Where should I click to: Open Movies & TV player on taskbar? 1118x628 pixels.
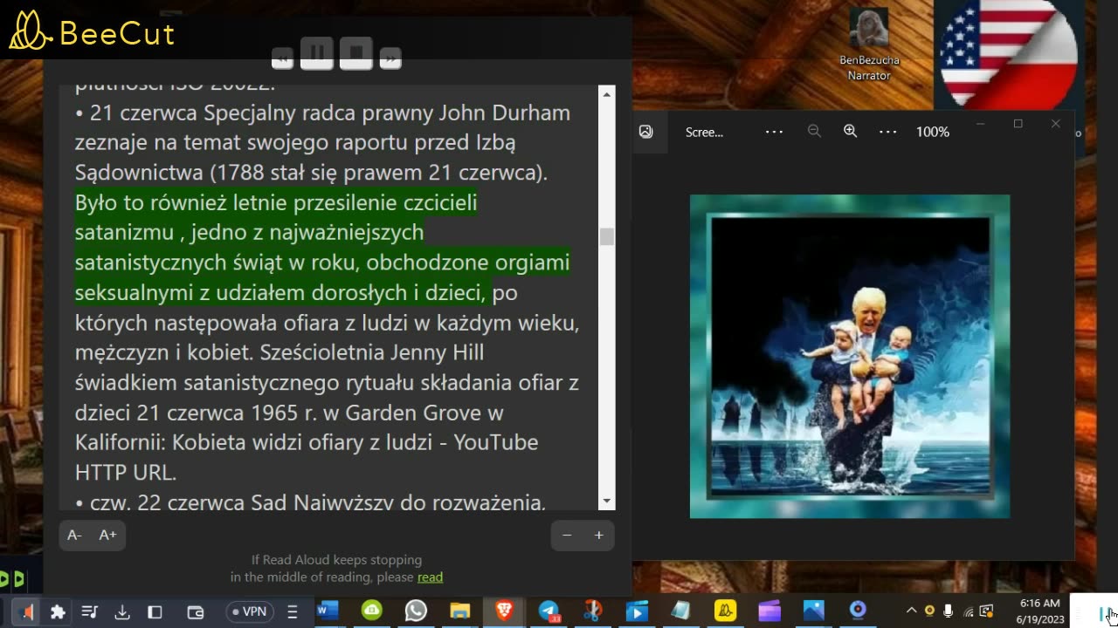click(637, 611)
